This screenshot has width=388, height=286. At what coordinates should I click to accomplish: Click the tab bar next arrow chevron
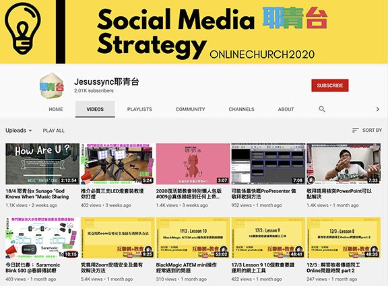point(378,109)
